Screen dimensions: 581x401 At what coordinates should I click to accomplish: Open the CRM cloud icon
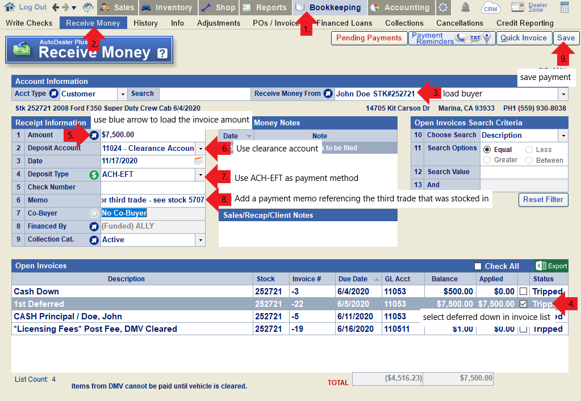click(491, 7)
